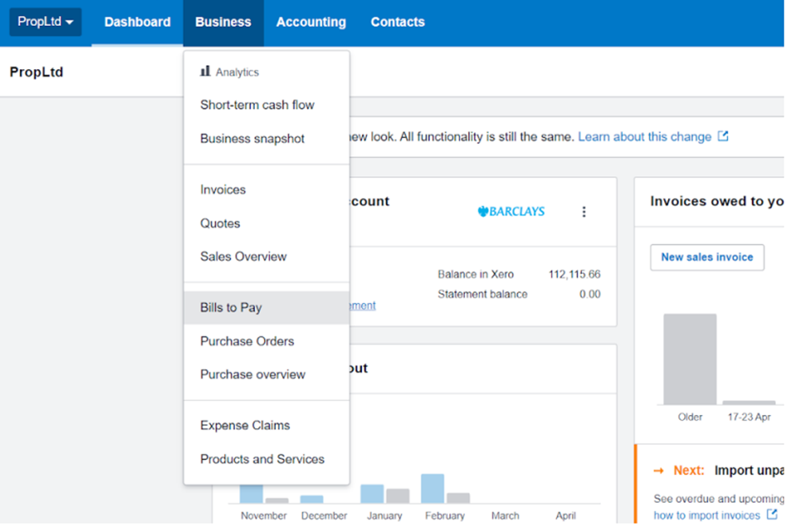This screenshot has height=531, width=786.
Task: Open Business snapshot
Action: [253, 139]
